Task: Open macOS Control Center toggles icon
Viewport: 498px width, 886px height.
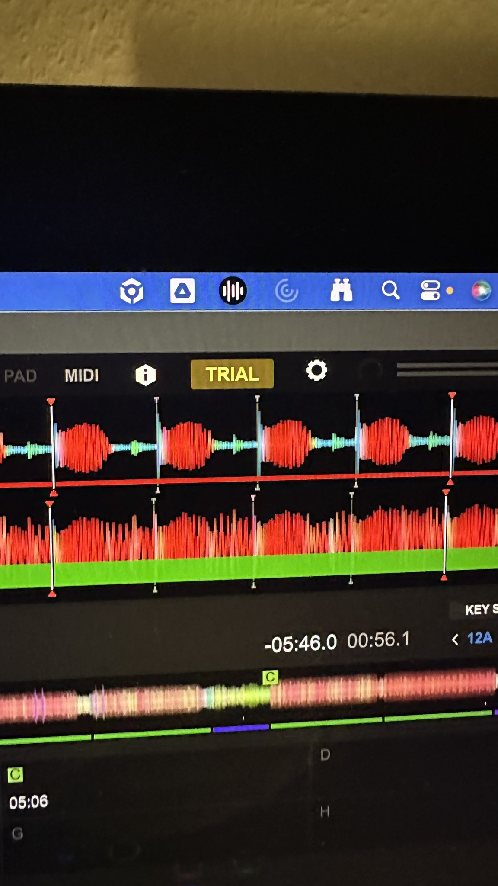Action: click(430, 290)
